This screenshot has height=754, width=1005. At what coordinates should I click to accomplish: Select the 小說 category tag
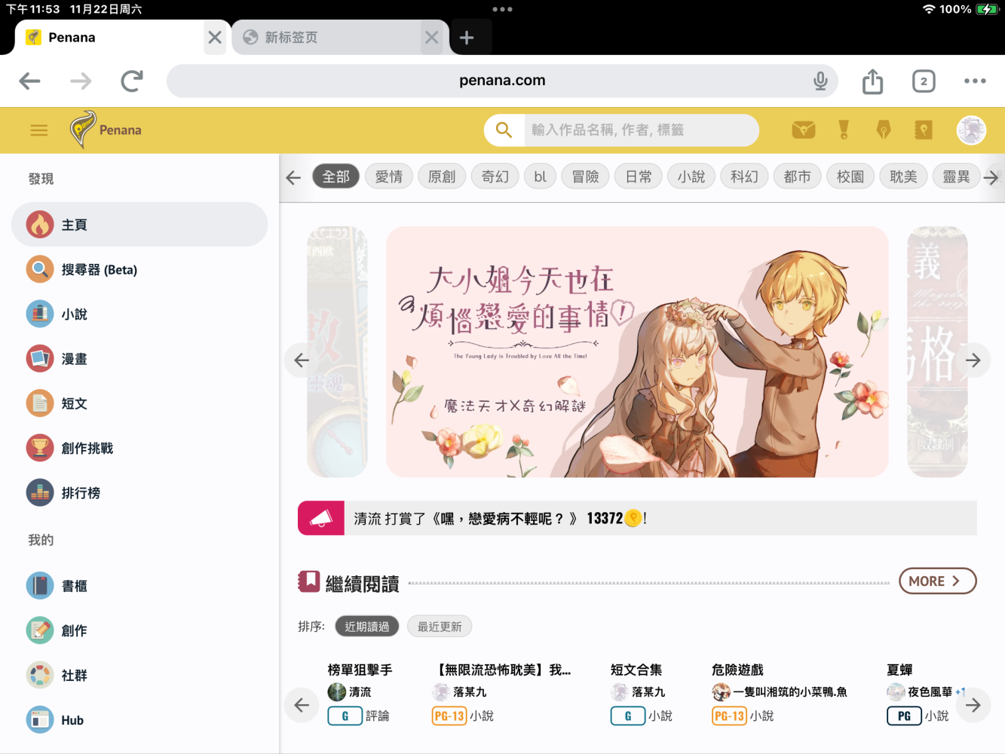pyautogui.click(x=691, y=176)
